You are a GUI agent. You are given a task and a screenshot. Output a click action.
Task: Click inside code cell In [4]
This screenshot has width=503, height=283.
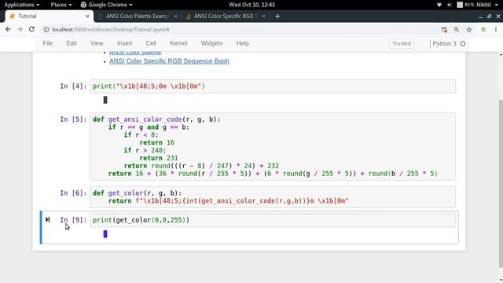pos(273,86)
